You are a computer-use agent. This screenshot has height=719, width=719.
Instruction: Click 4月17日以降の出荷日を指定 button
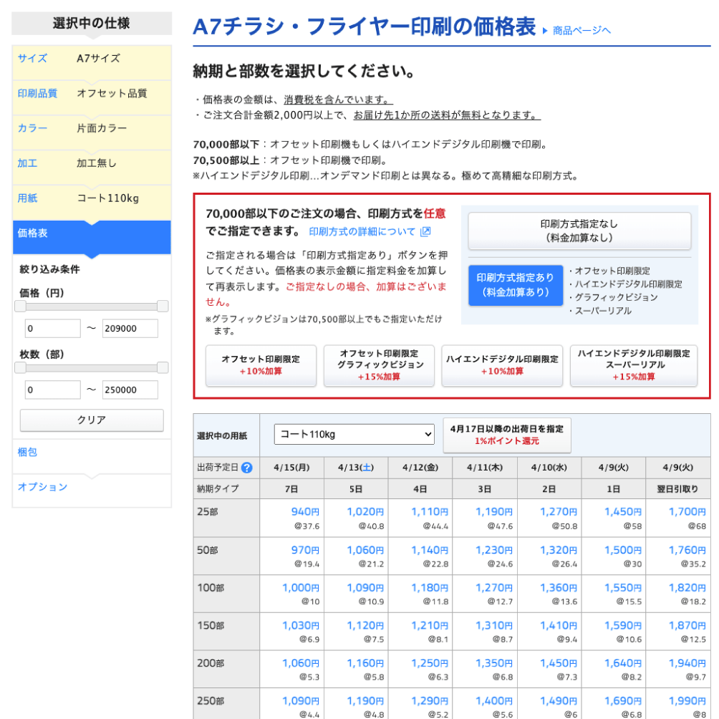tap(506, 435)
